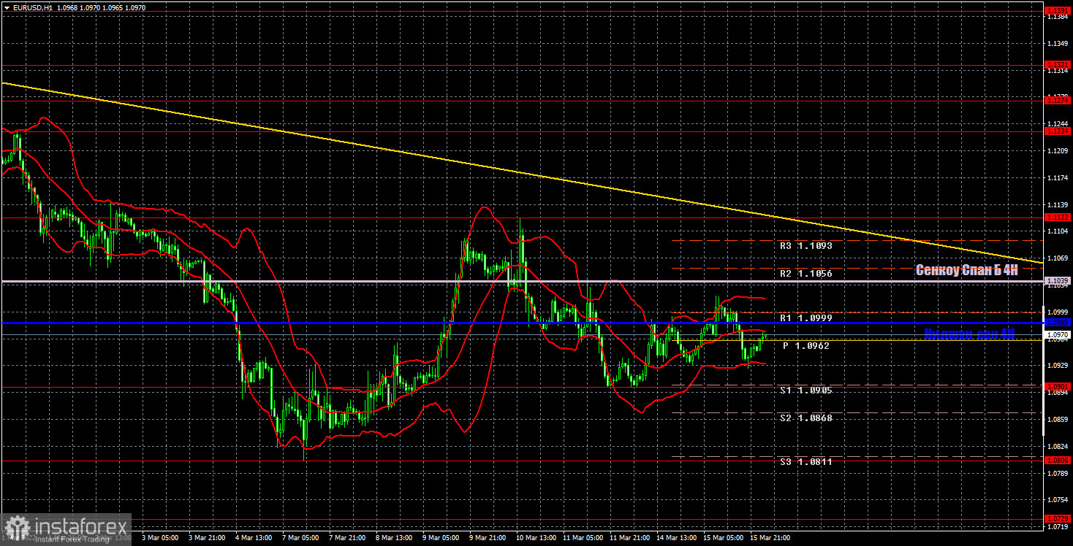Click the red 1.0806 level tag
Screen dimensions: 1073x546
click(x=1058, y=460)
